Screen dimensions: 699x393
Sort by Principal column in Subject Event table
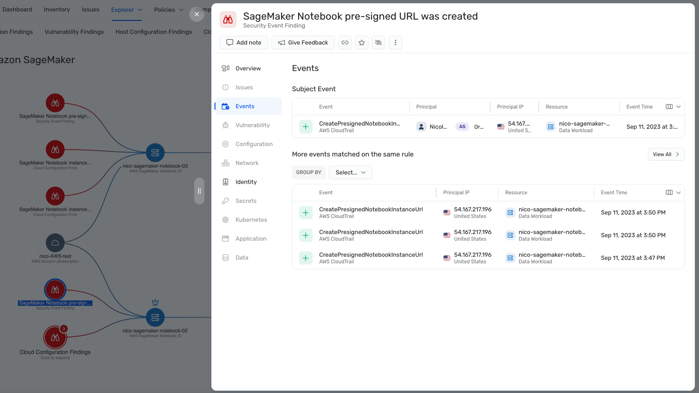point(426,107)
